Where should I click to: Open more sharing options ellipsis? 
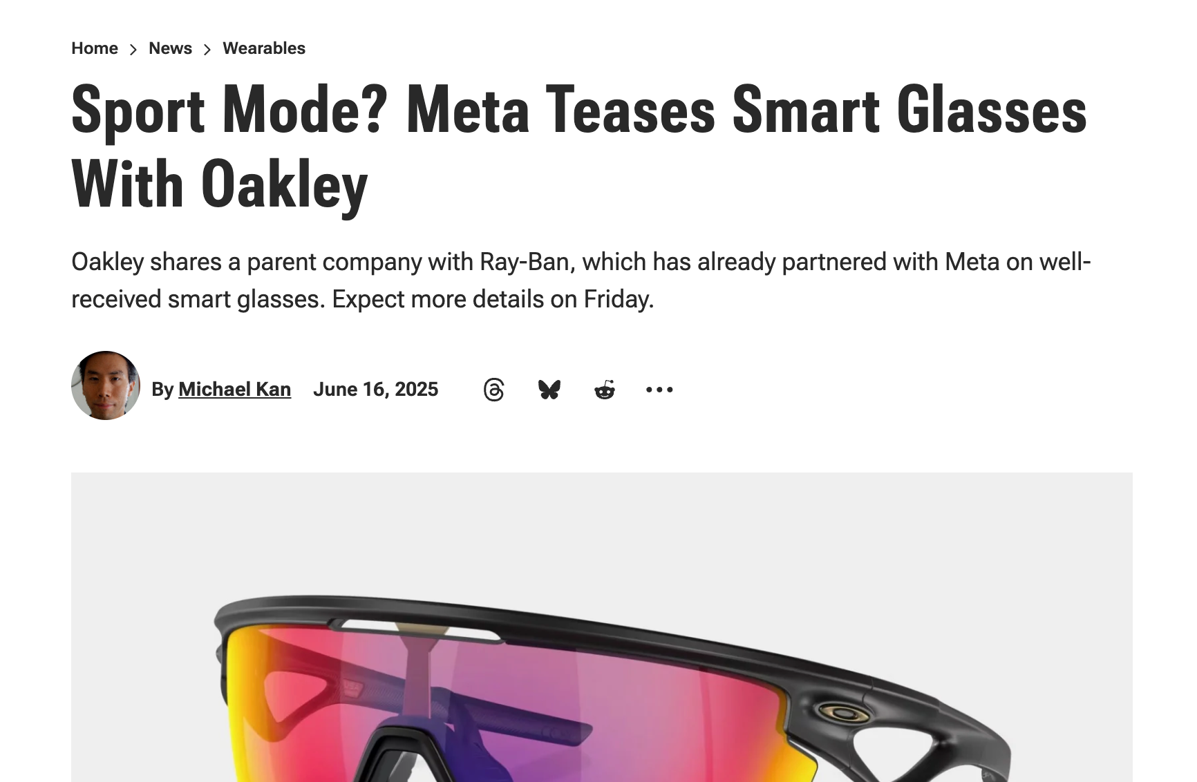pyautogui.click(x=659, y=390)
